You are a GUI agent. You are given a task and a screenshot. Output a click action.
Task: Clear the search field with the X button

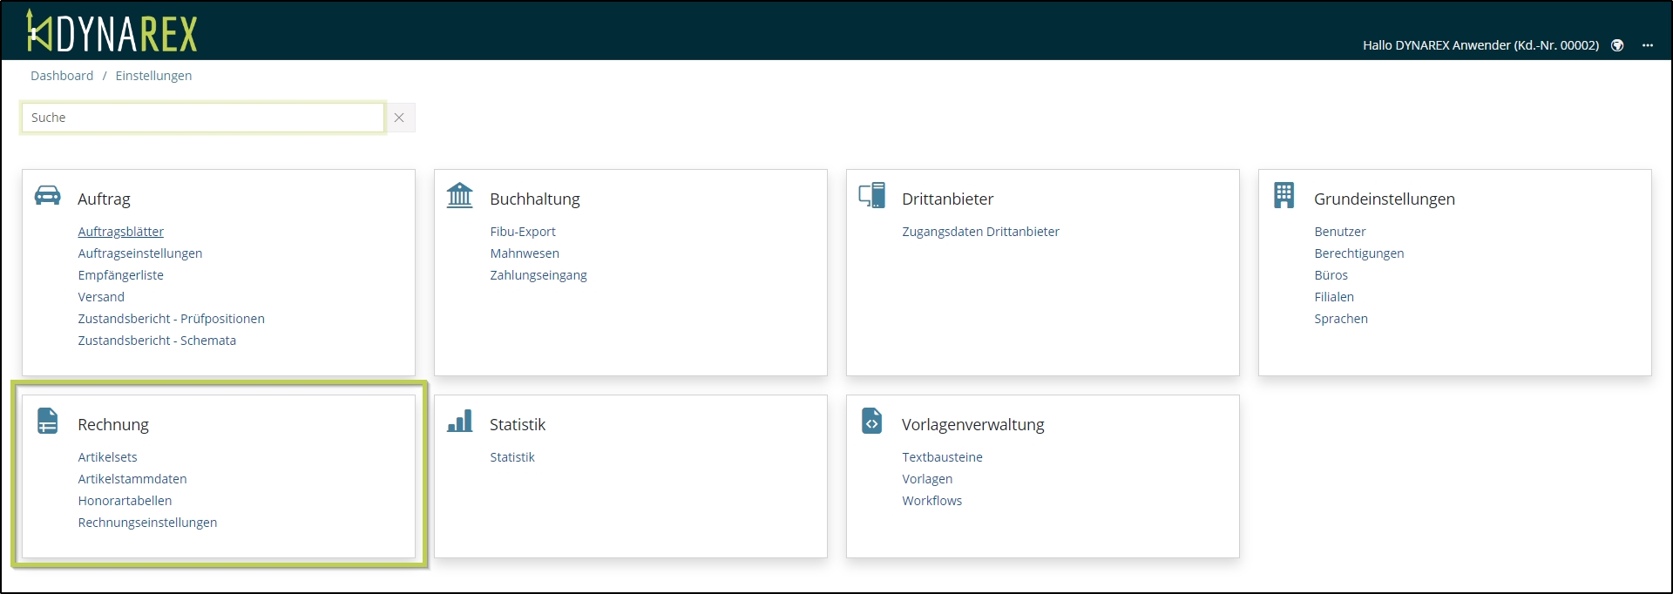(x=399, y=118)
